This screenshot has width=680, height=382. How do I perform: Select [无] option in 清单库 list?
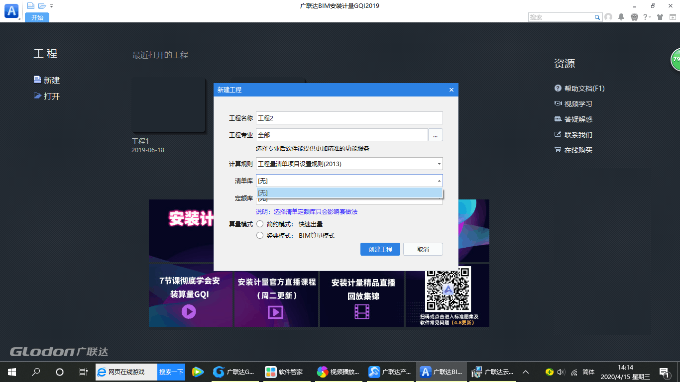pos(349,193)
